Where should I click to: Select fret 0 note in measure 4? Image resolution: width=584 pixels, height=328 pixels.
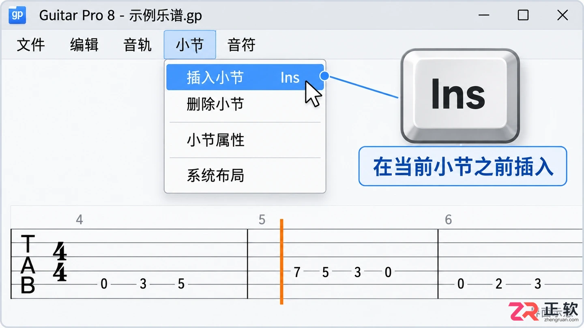pyautogui.click(x=104, y=284)
